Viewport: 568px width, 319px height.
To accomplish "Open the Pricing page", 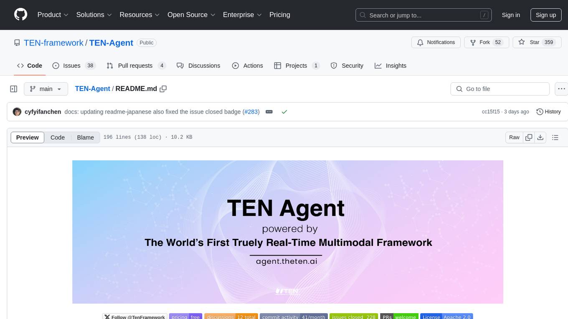I will tap(280, 15).
